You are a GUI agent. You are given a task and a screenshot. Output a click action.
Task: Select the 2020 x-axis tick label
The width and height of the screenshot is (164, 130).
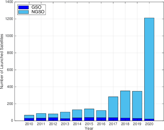tap(149, 124)
